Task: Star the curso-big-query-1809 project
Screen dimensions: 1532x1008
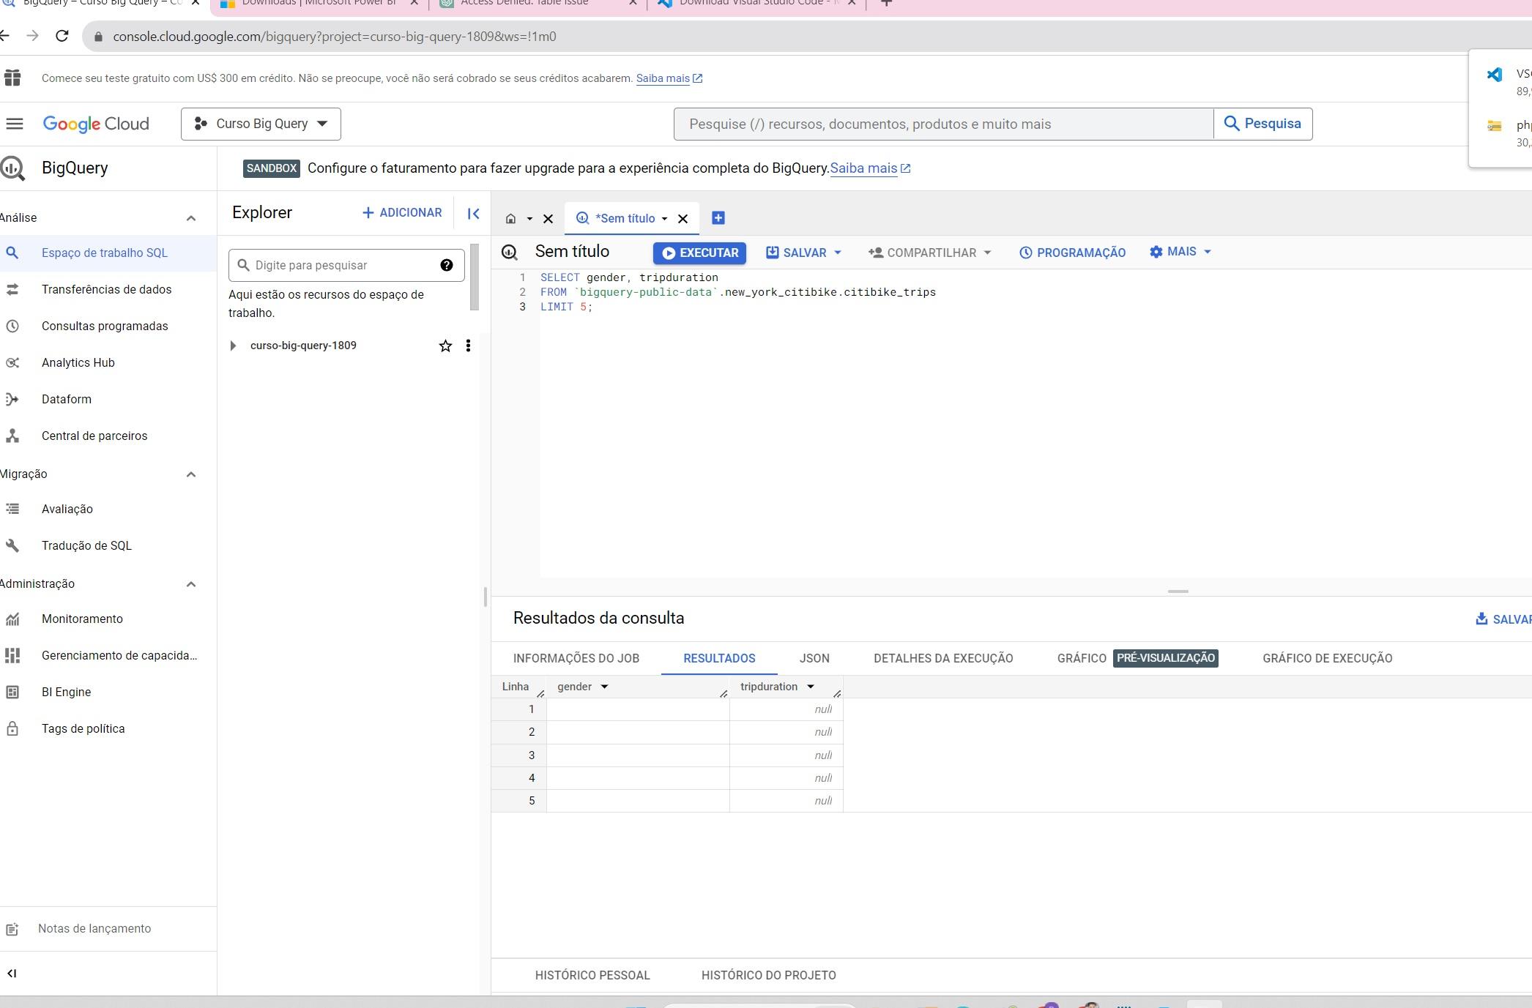Action: click(445, 346)
